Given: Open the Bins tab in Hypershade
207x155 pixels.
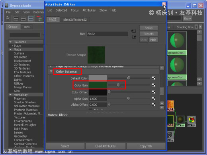Looking at the screenshot, I should pyautogui.click(x=27, y=27).
